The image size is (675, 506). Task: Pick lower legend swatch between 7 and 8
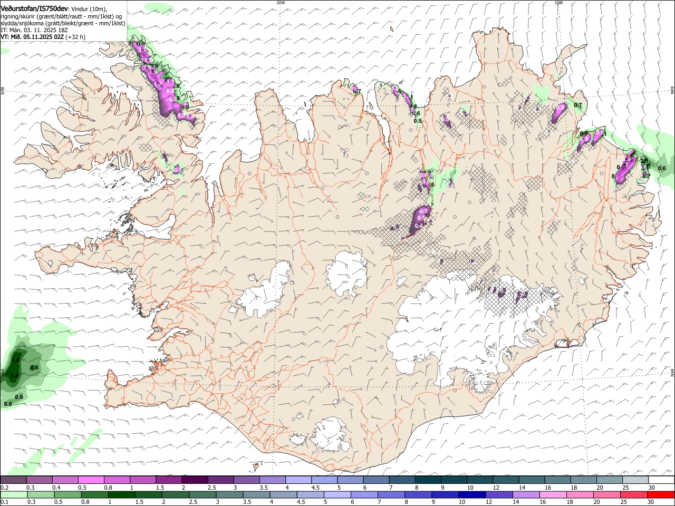(392, 494)
